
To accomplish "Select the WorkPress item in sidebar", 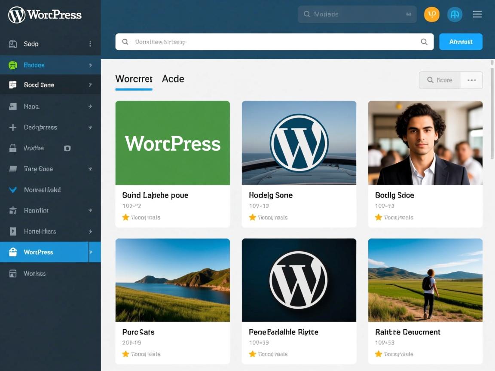I will pos(39,252).
